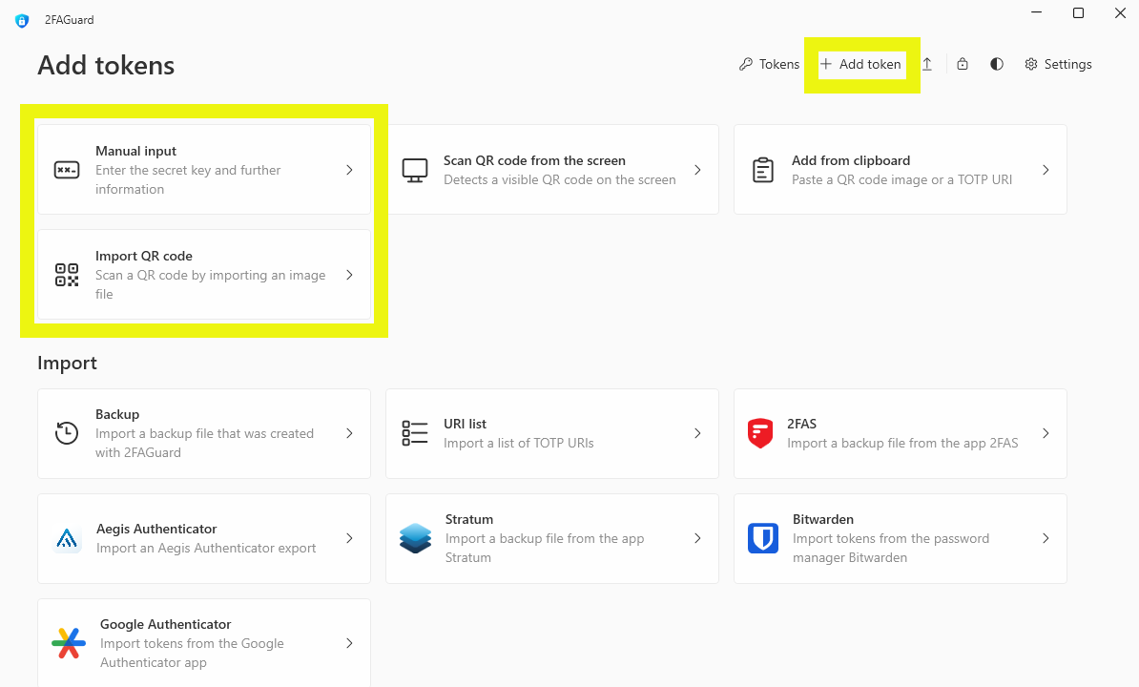The image size is (1139, 687).
Task: Click the red 2FAS logo icon
Action: pos(760,433)
